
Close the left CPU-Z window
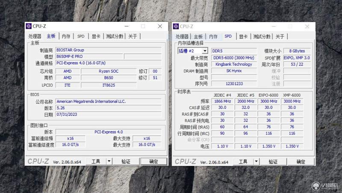[160, 26]
